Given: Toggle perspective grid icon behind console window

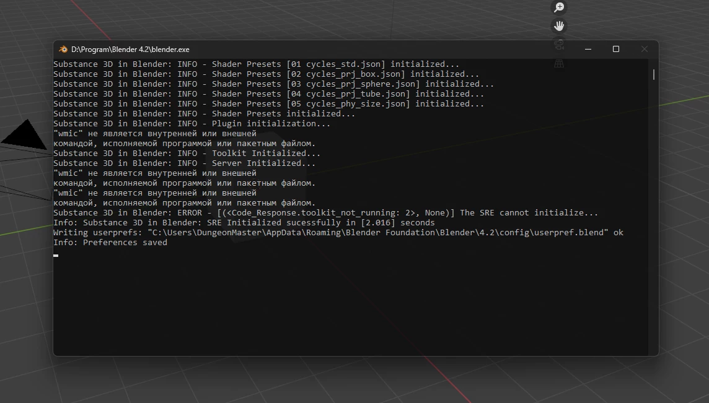Looking at the screenshot, I should 560,64.
